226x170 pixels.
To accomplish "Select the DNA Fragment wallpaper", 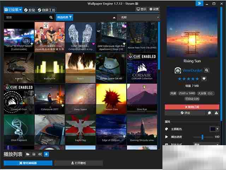I will (x=19, y=130).
